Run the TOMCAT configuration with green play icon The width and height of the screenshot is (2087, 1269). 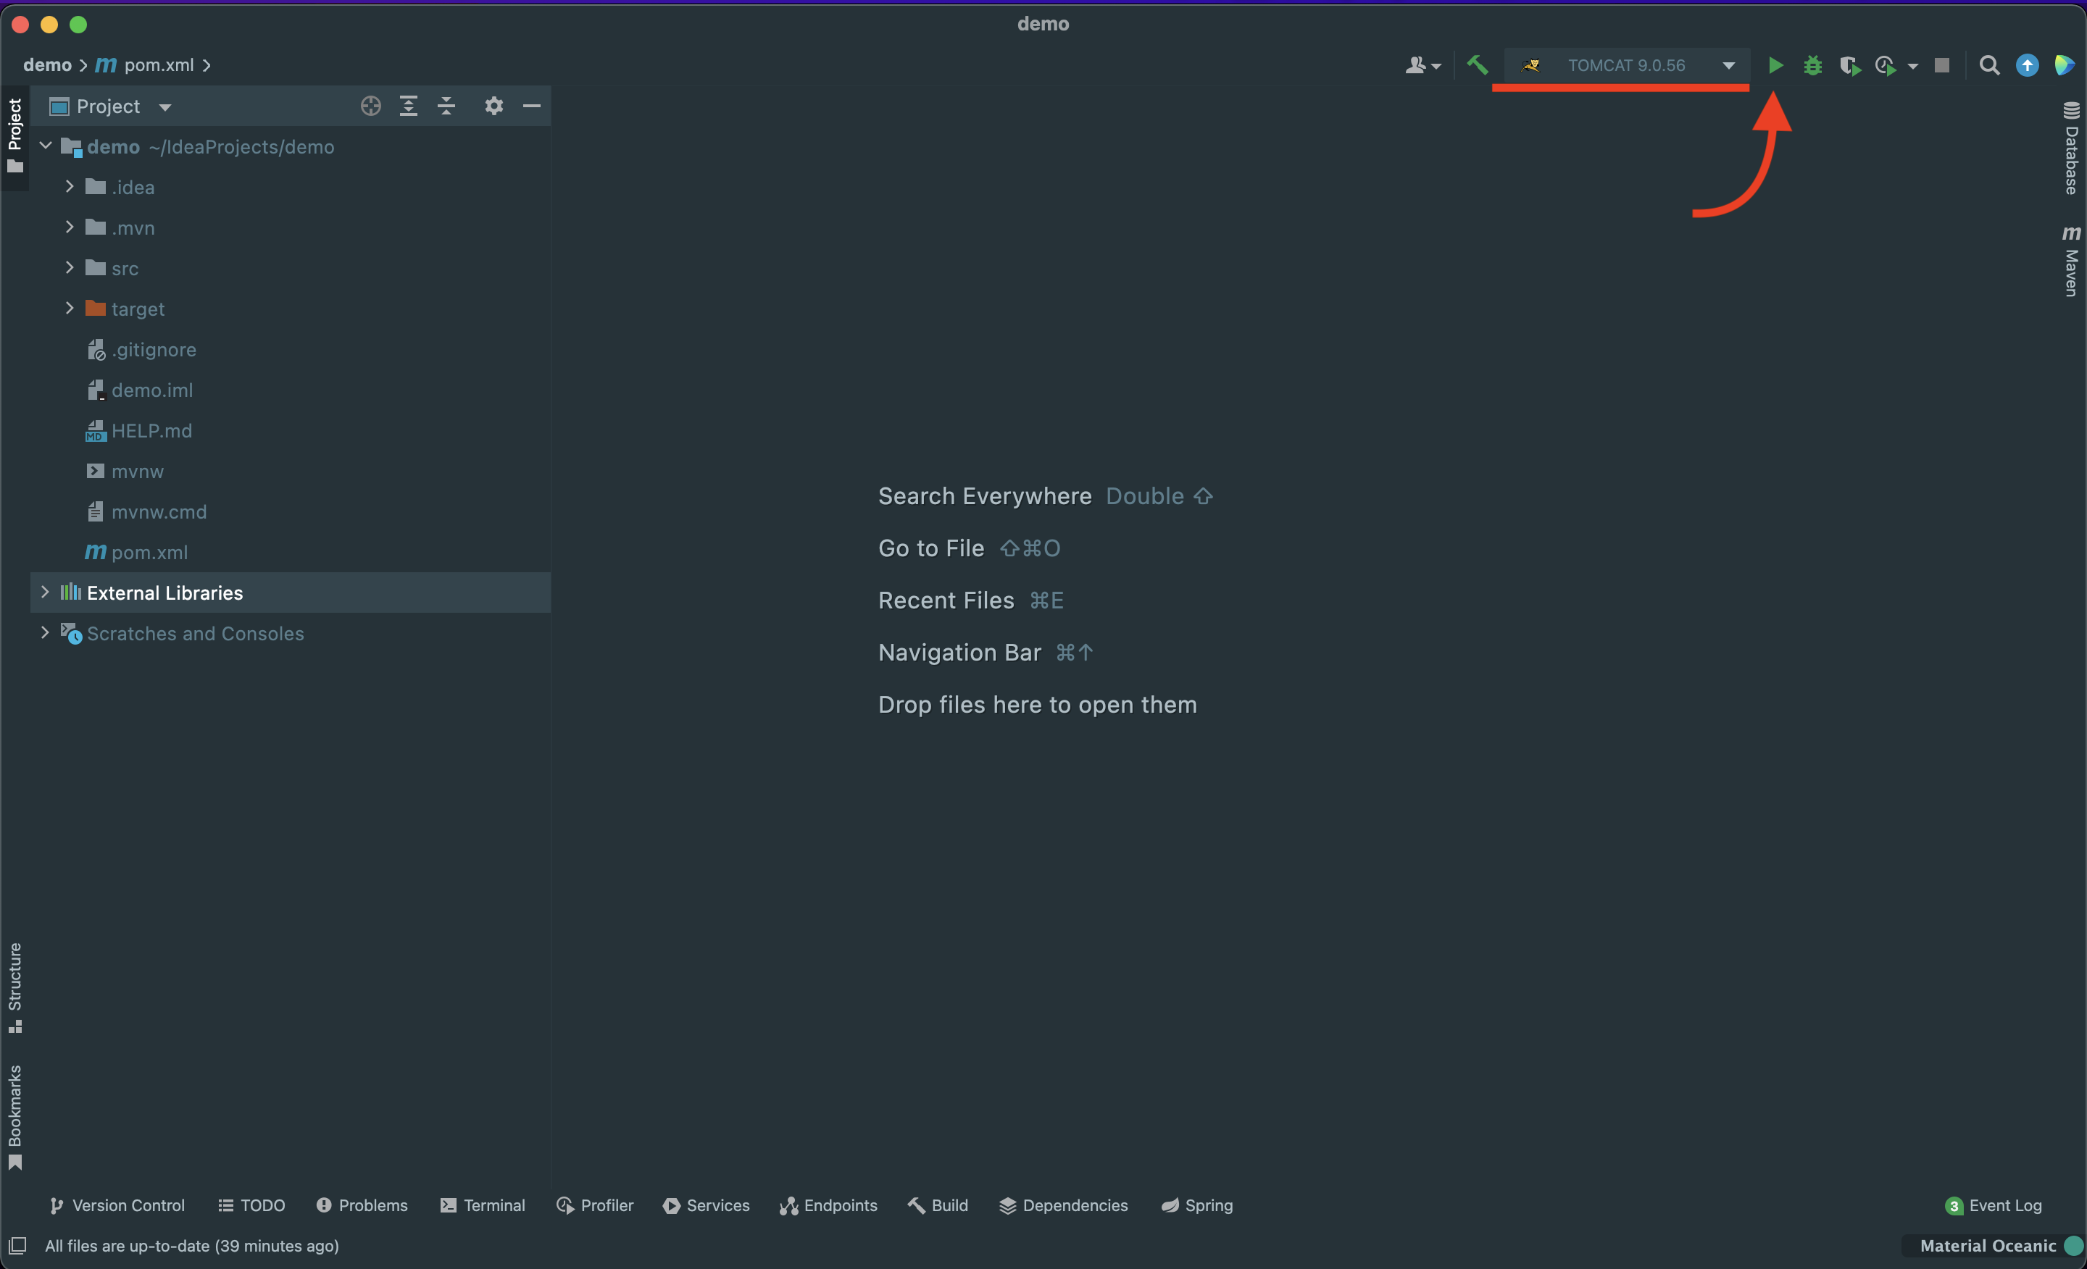coord(1775,65)
